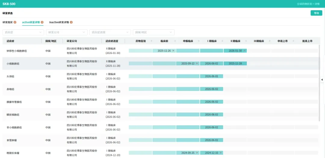Click the arrow icon after I期临床 header
Image resolution: width=325 pixels, height=158 pixels.
click(x=222, y=41)
